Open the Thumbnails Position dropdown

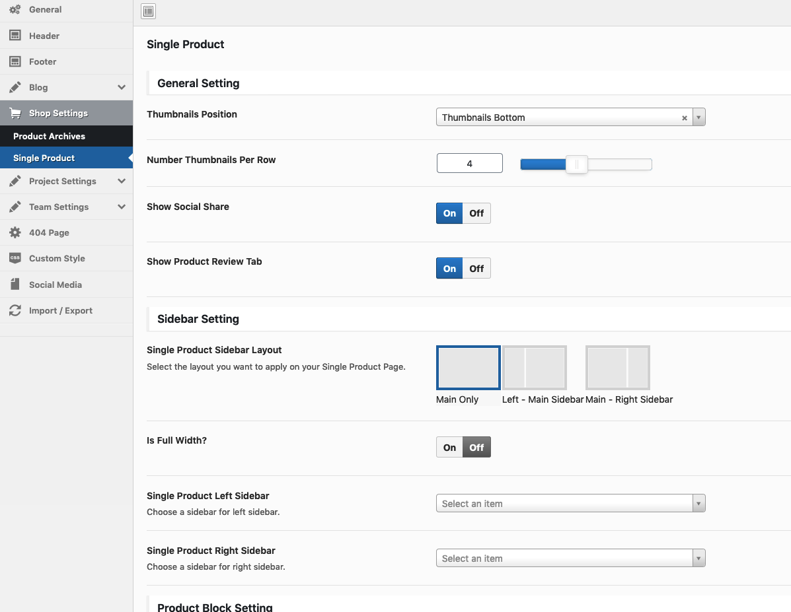699,118
